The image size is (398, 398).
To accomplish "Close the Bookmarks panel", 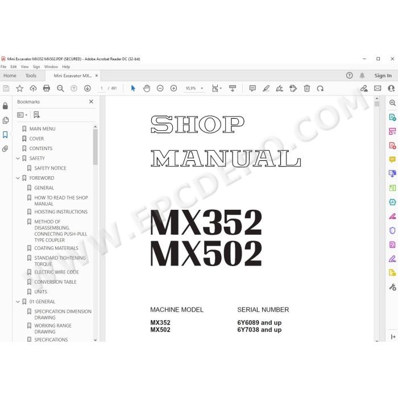I will click(91, 102).
